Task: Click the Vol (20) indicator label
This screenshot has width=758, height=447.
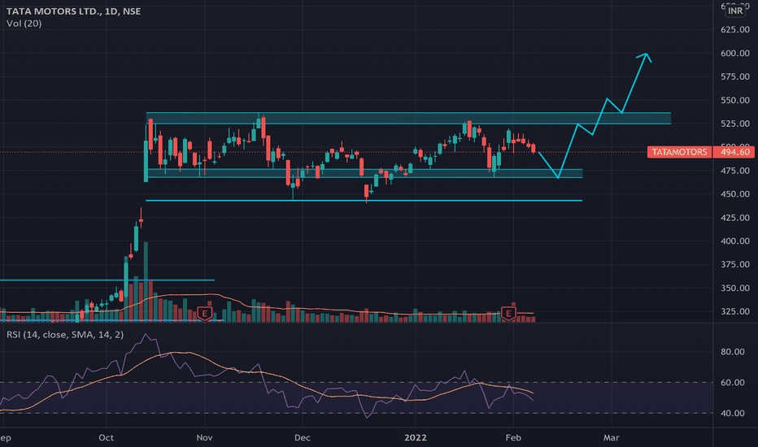Action: (24, 24)
